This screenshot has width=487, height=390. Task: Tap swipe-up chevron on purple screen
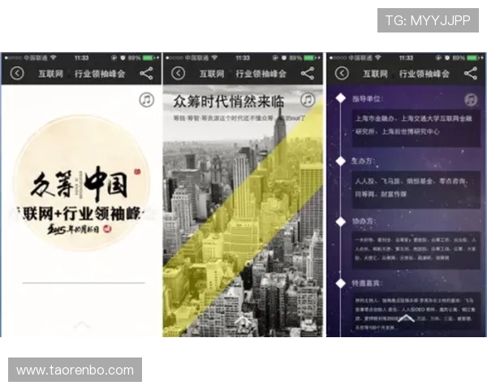[407, 318]
